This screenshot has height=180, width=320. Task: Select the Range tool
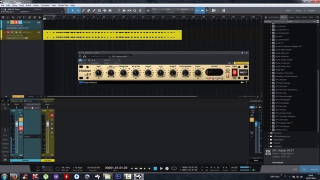coord(78,10)
